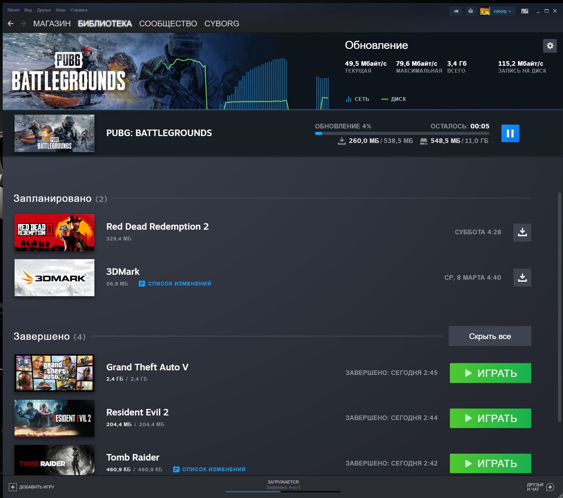This screenshot has width=563, height=498.
Task: Click the ЗАВЕРШЕНО: СЕГОДНЯ 2:42 status
Action: 391,463
